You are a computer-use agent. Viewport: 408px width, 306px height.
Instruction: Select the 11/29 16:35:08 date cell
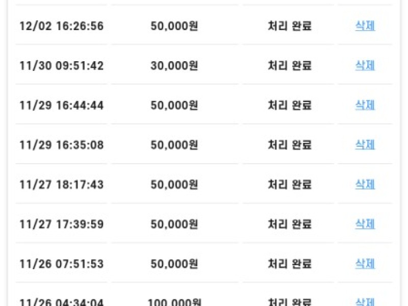coord(61,145)
